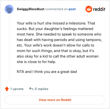
Task: Click the line beginning "has dealt with having periods"
Action: click(59, 40)
